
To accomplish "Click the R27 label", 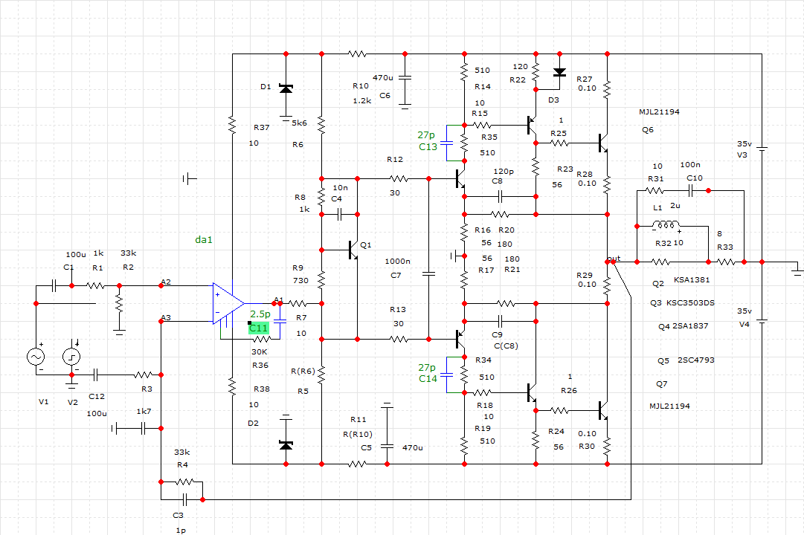I will point(584,80).
